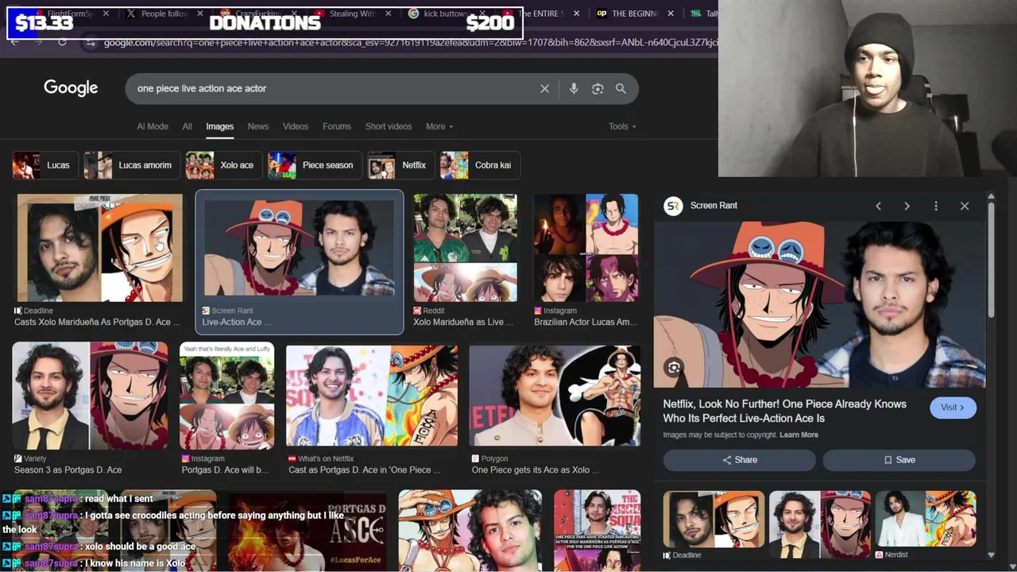1017x572 pixels.
Task: Go to next image in preview panel
Action: pos(907,206)
